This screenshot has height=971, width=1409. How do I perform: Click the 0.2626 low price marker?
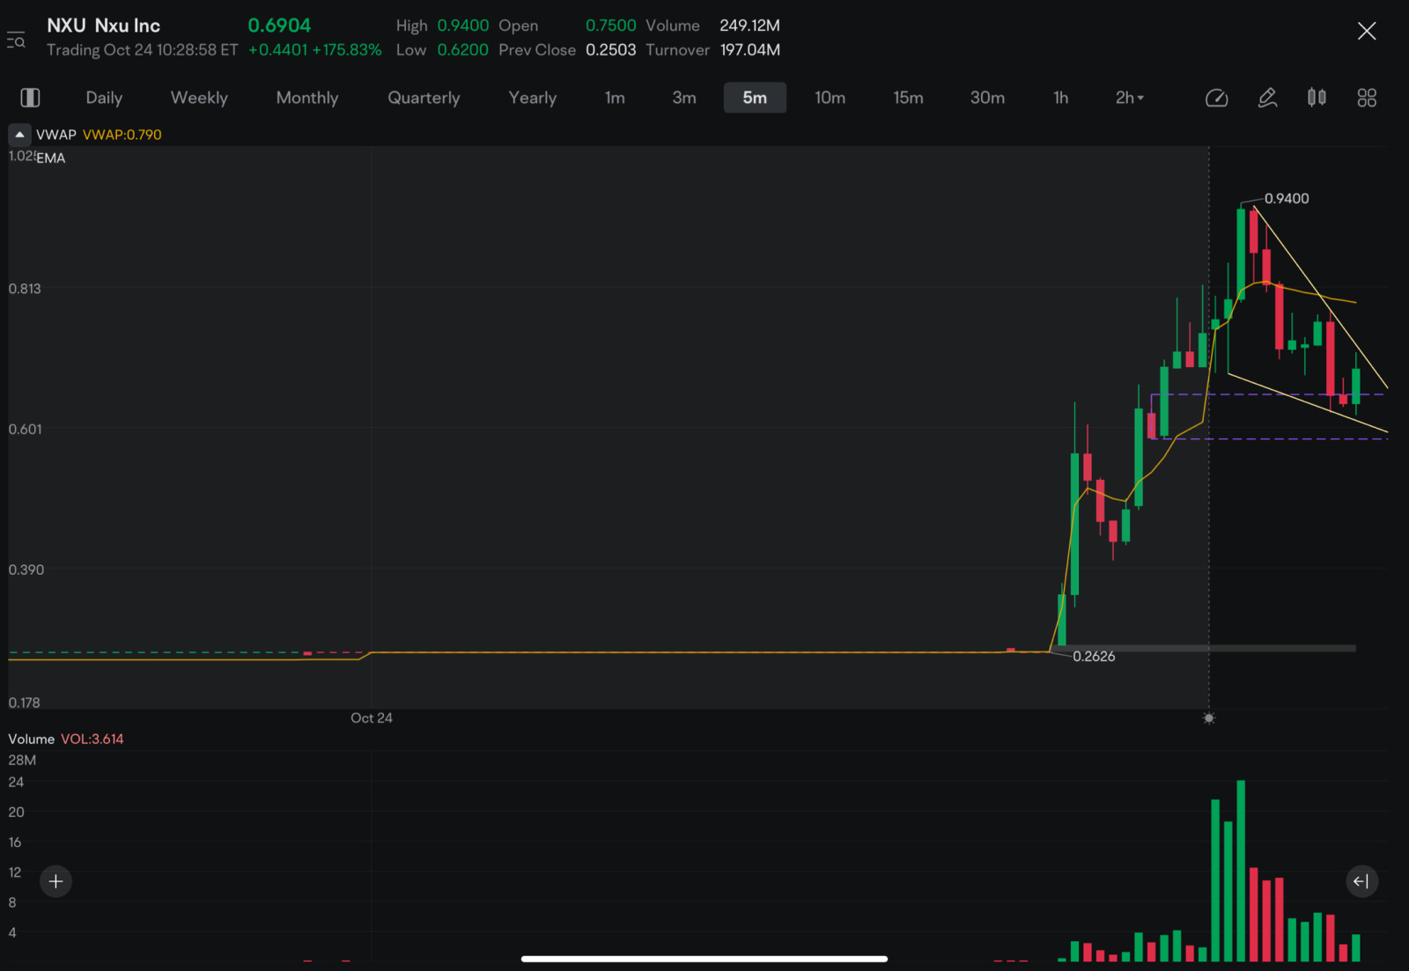[x=1094, y=656]
